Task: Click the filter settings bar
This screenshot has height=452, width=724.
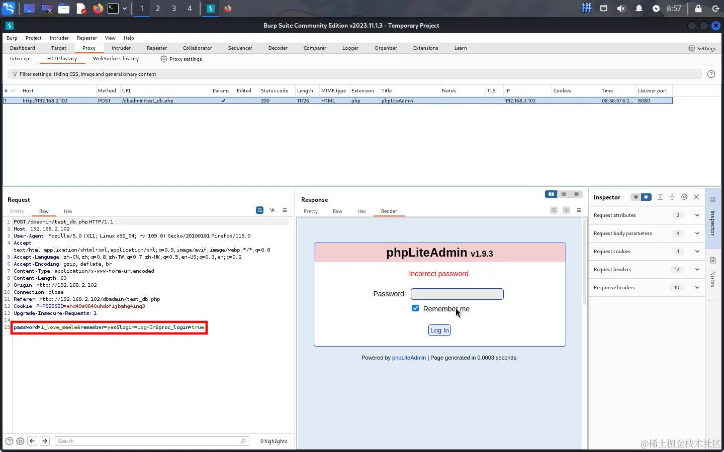Action: (354, 74)
